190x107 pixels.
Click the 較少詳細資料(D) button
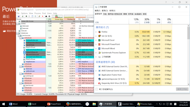(104, 89)
